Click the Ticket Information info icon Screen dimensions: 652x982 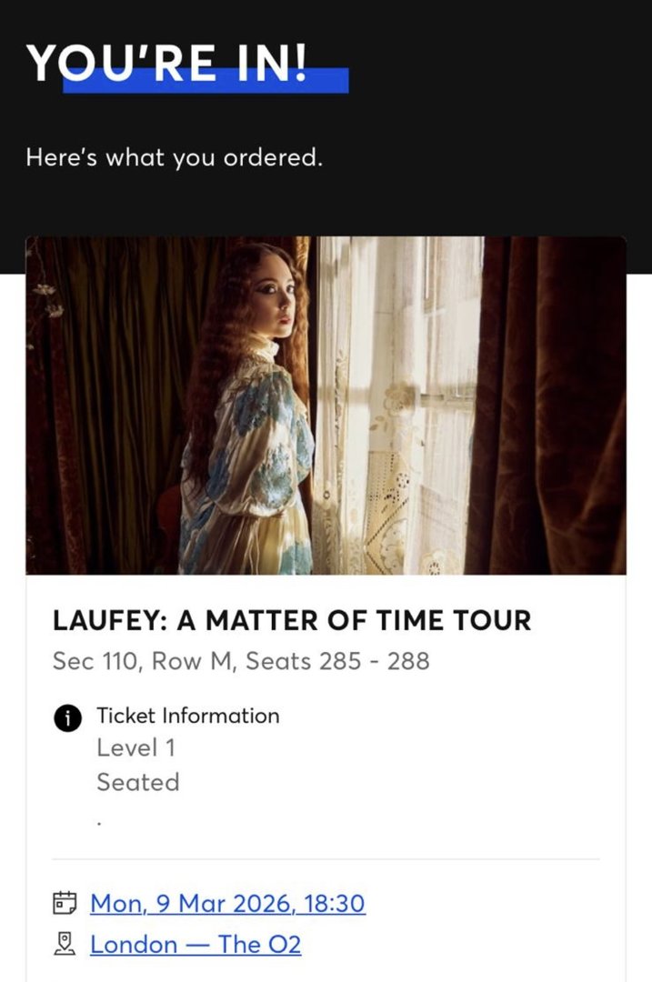click(x=65, y=716)
